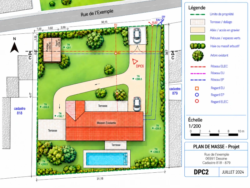Click the 10 m scale bar label
This screenshot has height=188, width=250.
(241, 131)
